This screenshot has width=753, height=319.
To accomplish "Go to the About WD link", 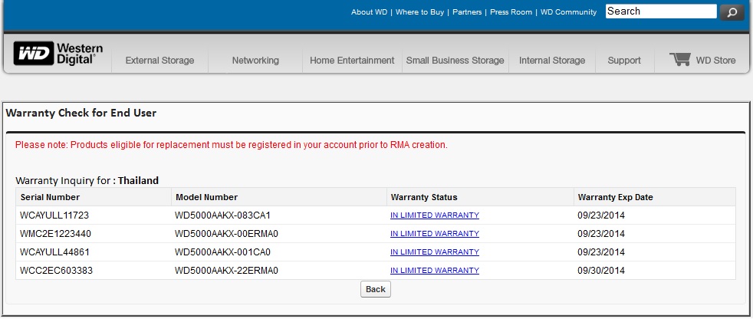I will 370,12.
